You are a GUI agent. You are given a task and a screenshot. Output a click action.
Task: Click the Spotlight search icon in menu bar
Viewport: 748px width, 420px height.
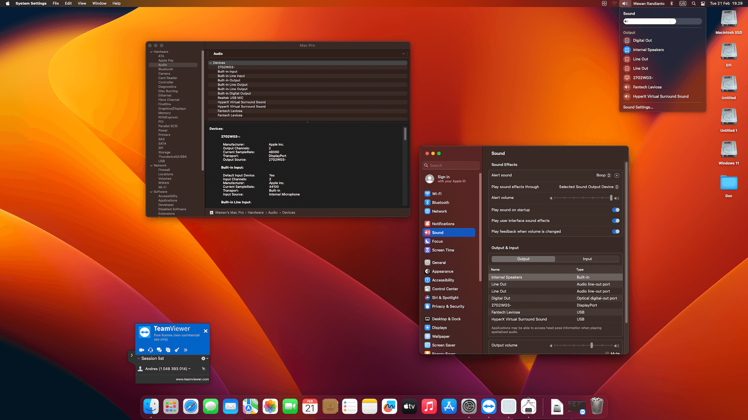point(693,3)
